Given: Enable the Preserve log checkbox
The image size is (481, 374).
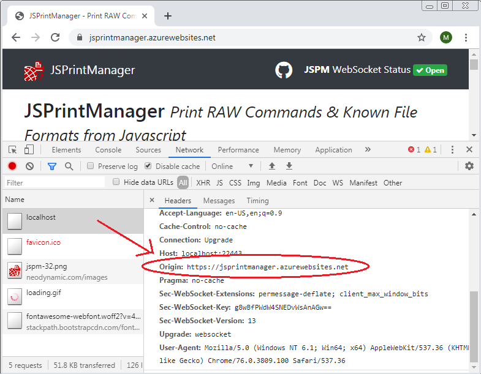Looking at the screenshot, I should (90, 166).
